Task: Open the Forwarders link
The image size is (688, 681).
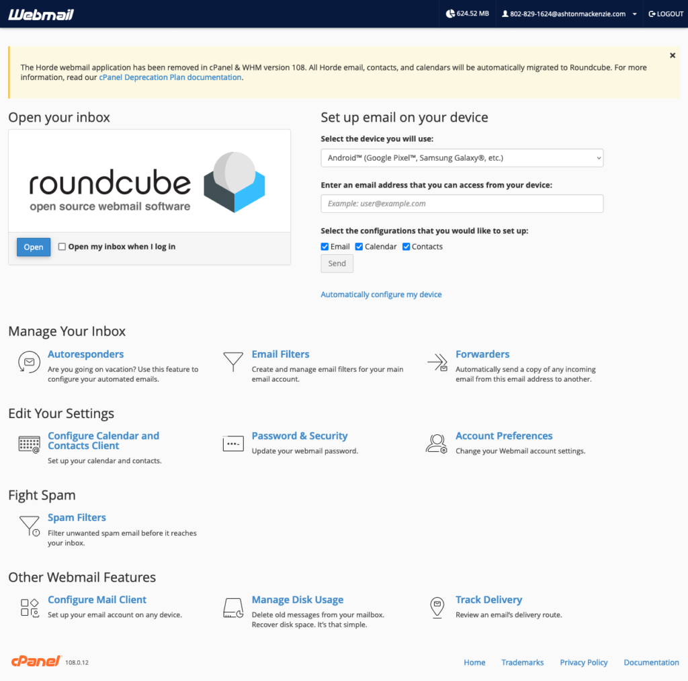Action: [x=482, y=354]
